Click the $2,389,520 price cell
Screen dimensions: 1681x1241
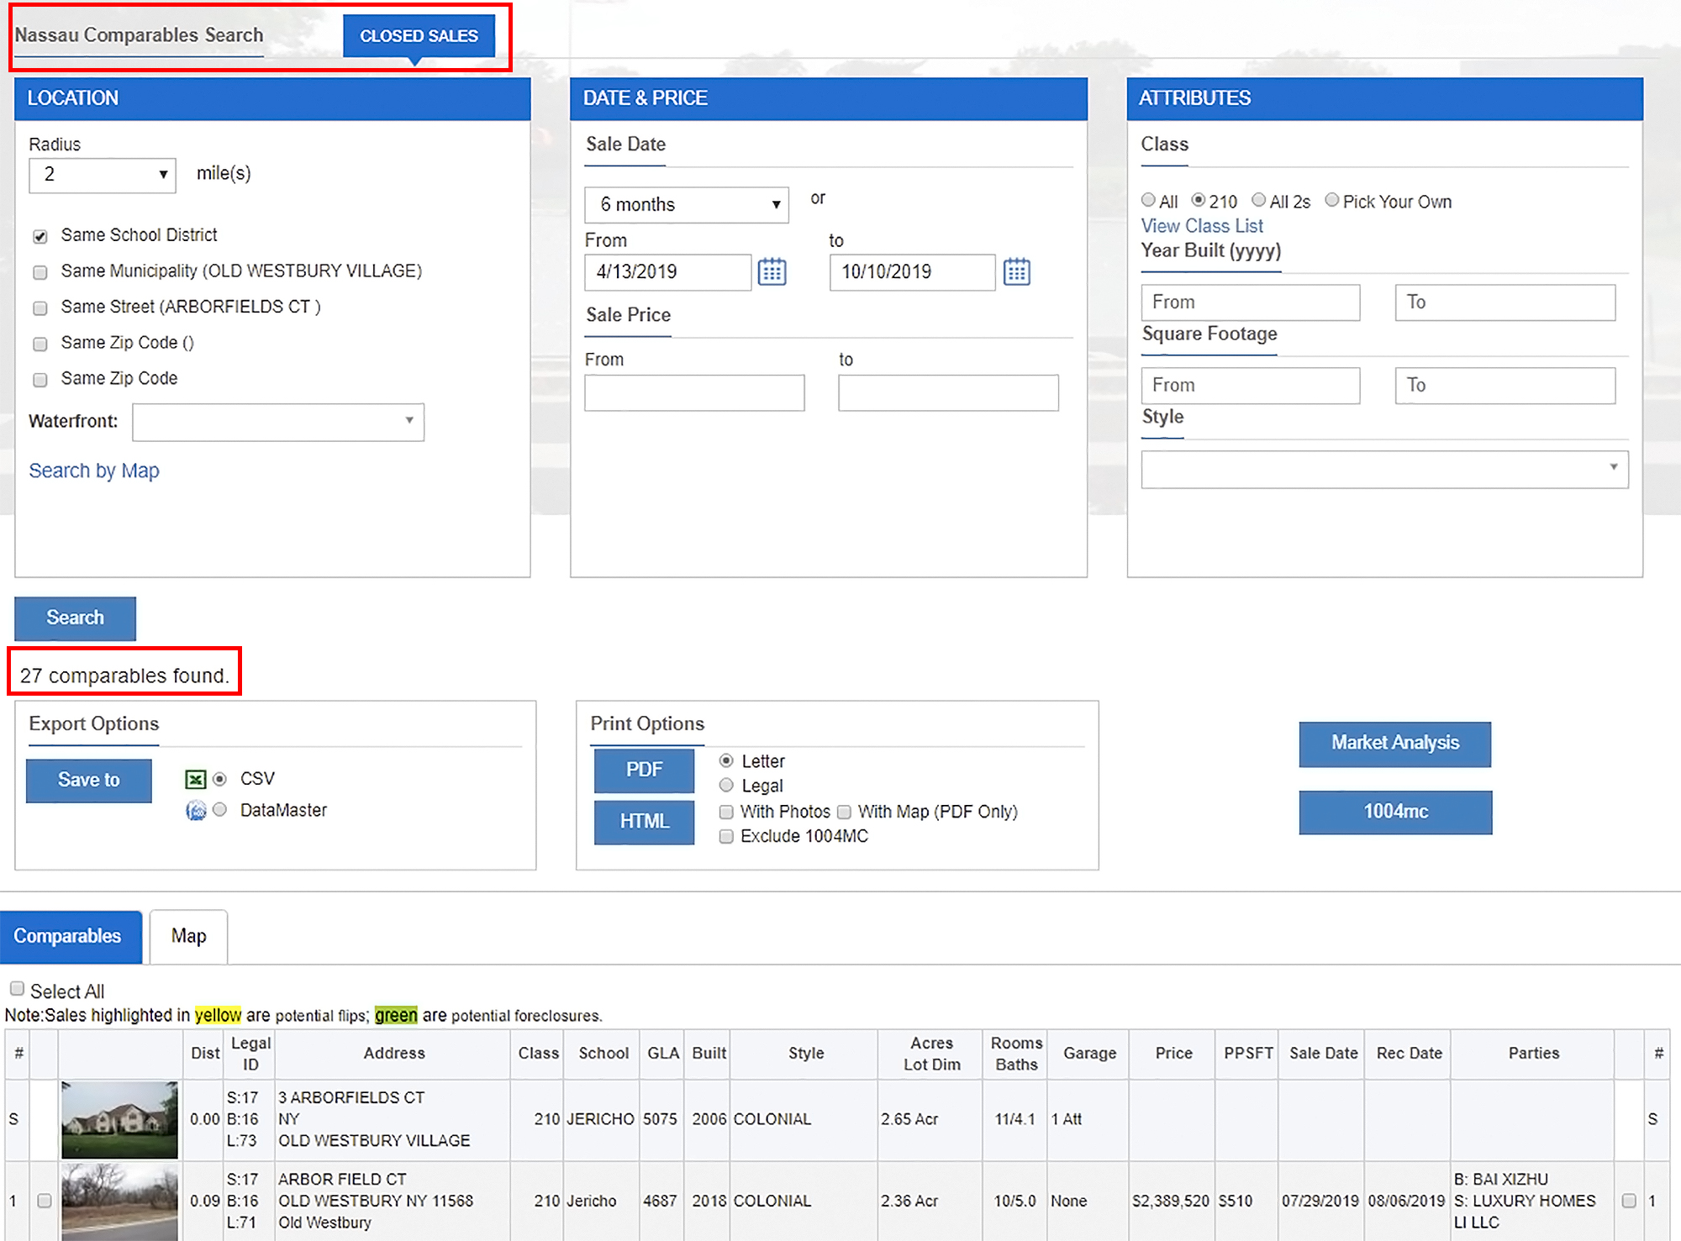[1170, 1202]
